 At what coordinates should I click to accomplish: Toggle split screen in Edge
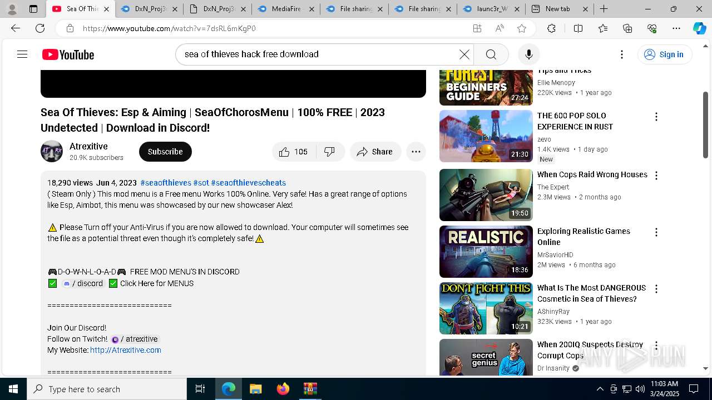[x=578, y=28]
